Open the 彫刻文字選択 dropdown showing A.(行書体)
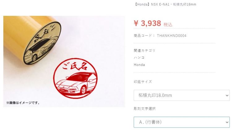Viewport: 232px width, 130px height. point(182,122)
